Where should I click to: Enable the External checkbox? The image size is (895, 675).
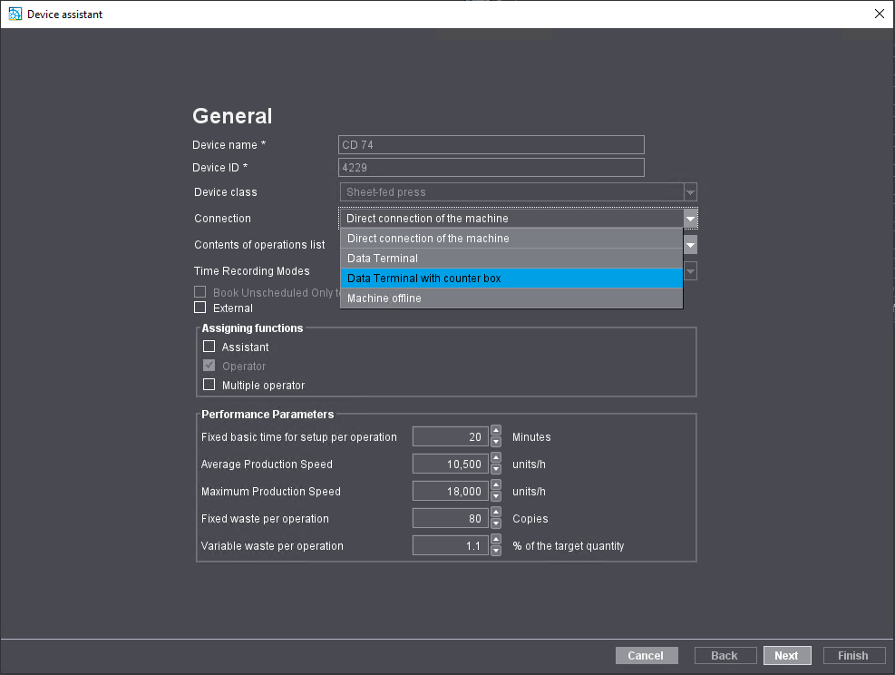tap(200, 308)
